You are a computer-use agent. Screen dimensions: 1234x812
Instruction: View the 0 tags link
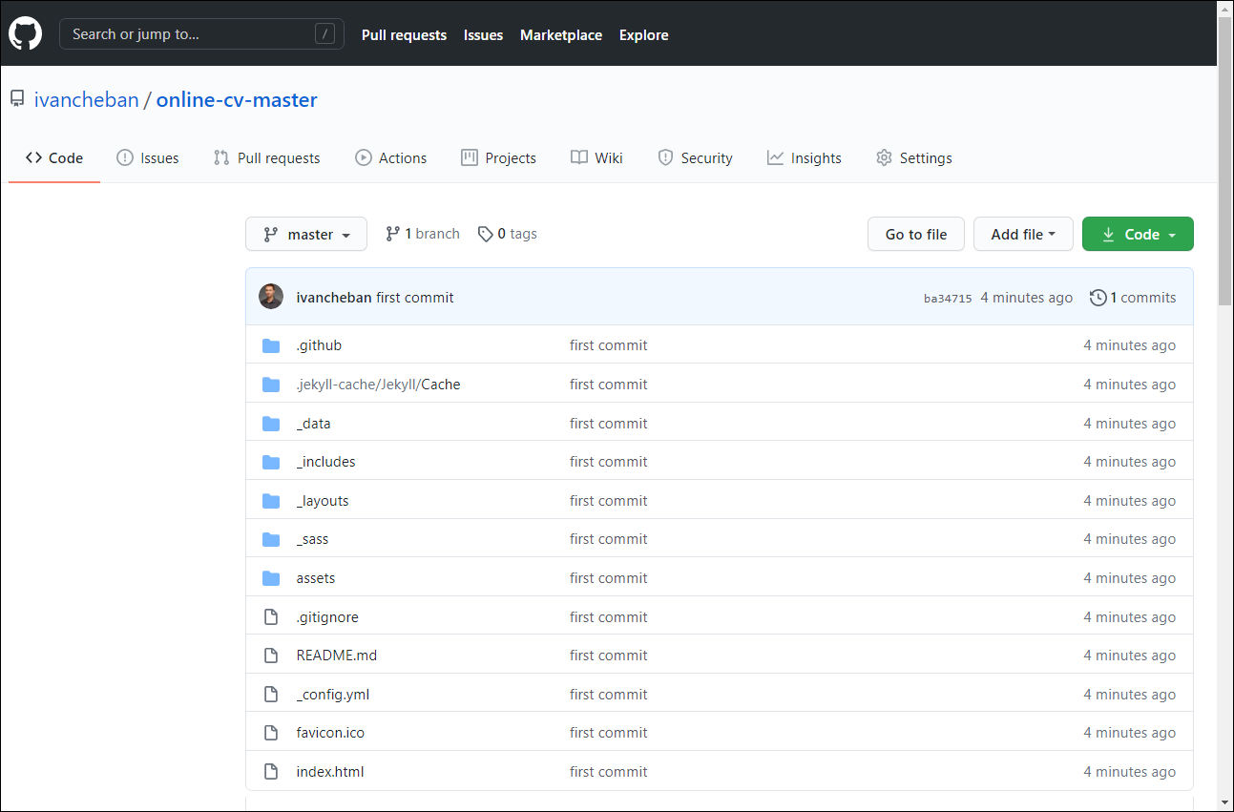pyautogui.click(x=508, y=234)
